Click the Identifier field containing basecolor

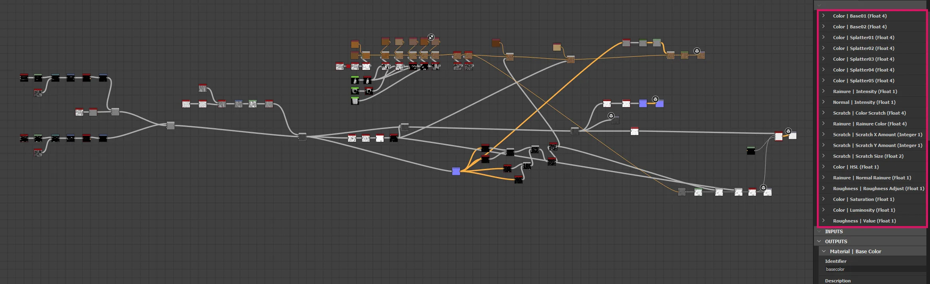click(x=875, y=269)
